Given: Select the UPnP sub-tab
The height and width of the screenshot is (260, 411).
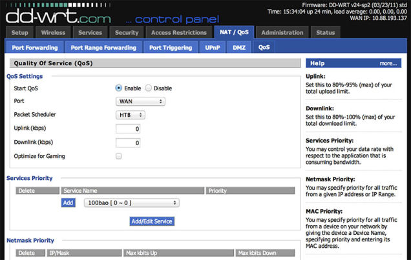Looking at the screenshot, I should click(x=213, y=47).
